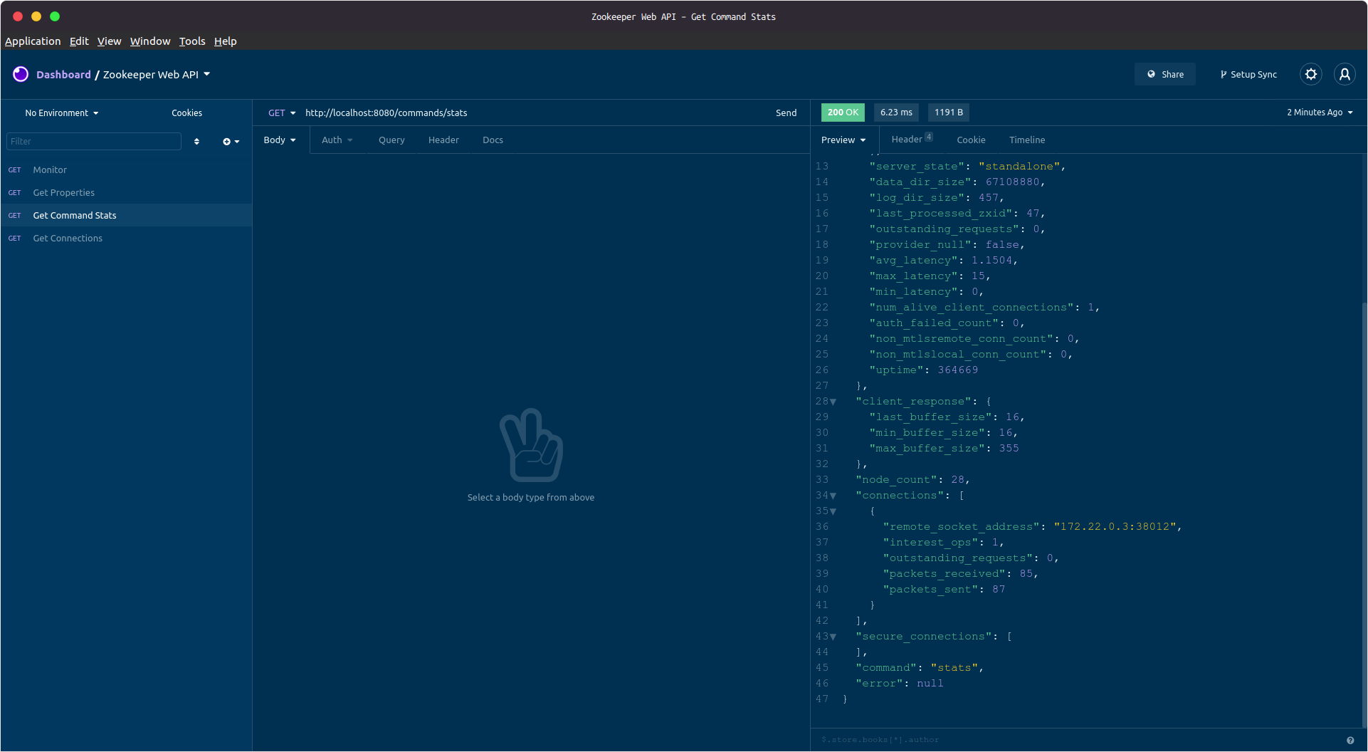
Task: Open the Body type dropdown
Action: click(280, 140)
